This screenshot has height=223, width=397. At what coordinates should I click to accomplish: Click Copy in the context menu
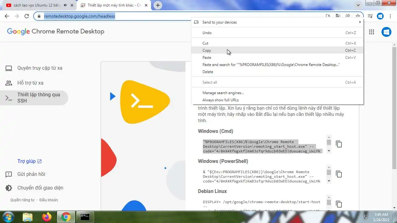click(x=277, y=50)
